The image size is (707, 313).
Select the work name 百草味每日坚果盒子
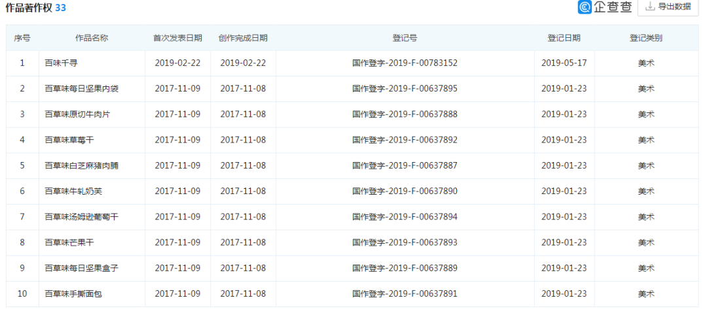(x=82, y=269)
